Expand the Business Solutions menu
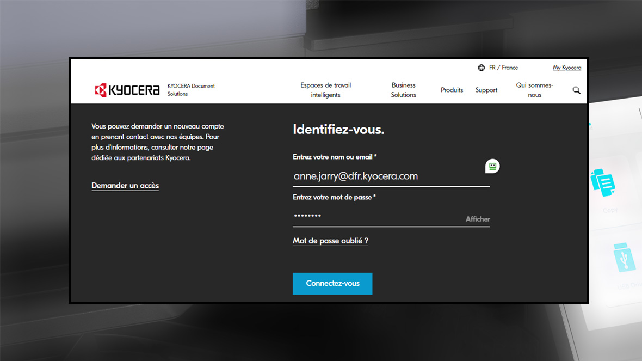This screenshot has height=361, width=642. [403, 90]
